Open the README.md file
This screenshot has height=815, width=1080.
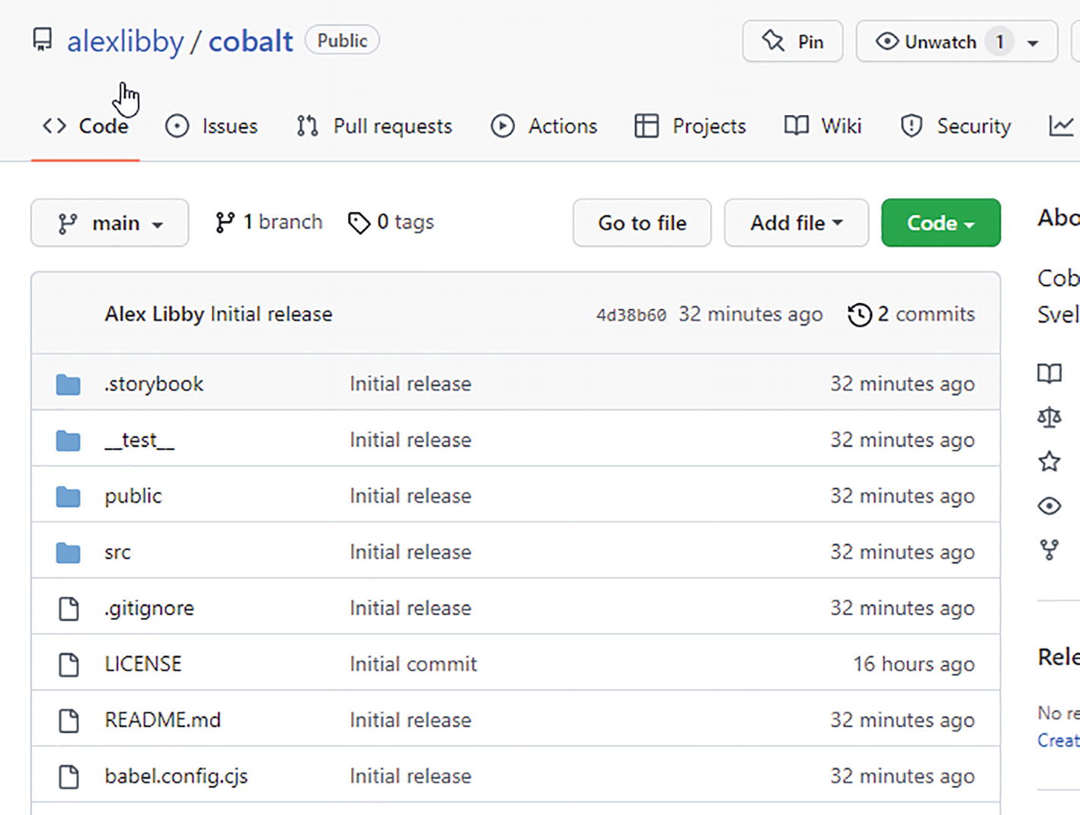pos(162,721)
